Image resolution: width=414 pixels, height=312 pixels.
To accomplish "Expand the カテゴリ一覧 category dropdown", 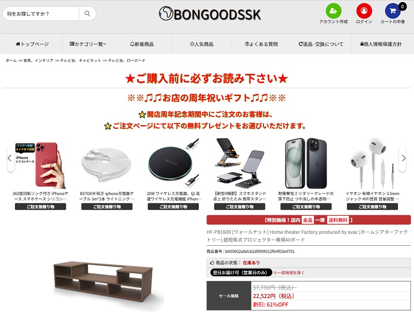I will click(87, 44).
